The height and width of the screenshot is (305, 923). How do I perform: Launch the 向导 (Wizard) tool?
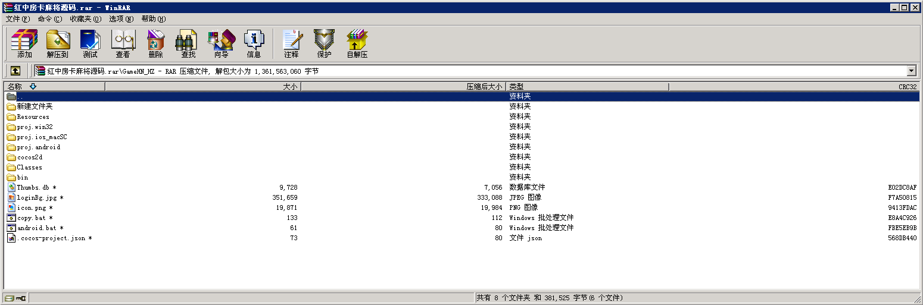coord(221,43)
